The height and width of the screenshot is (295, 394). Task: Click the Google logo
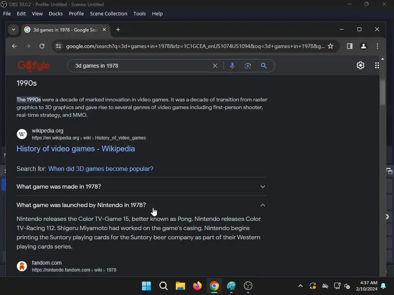pyautogui.click(x=33, y=66)
